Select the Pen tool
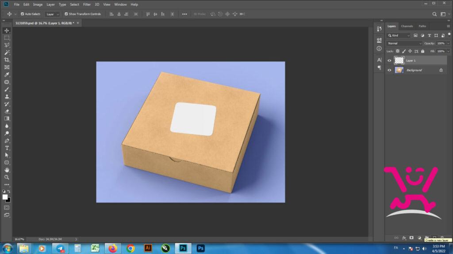 7,141
